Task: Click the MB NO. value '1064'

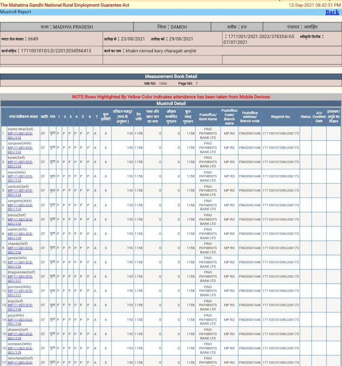Action: (163, 83)
